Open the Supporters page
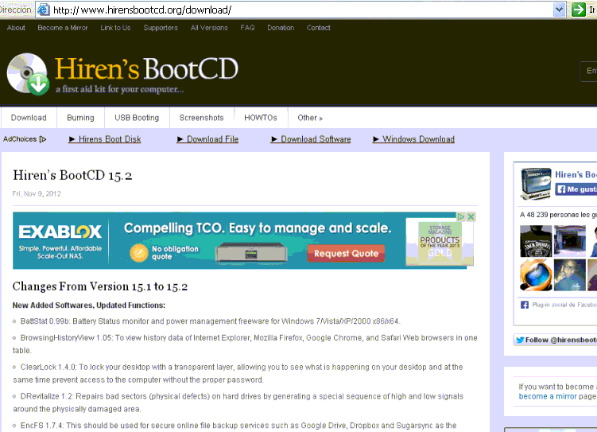597x432 pixels. [161, 28]
